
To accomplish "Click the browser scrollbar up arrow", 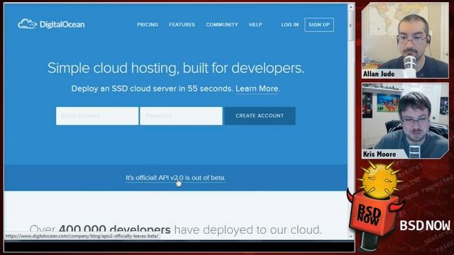I will click(351, 6).
